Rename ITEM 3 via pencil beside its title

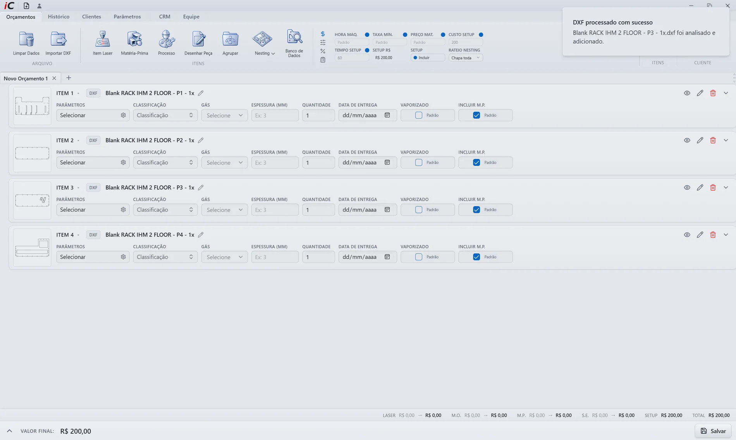(201, 188)
